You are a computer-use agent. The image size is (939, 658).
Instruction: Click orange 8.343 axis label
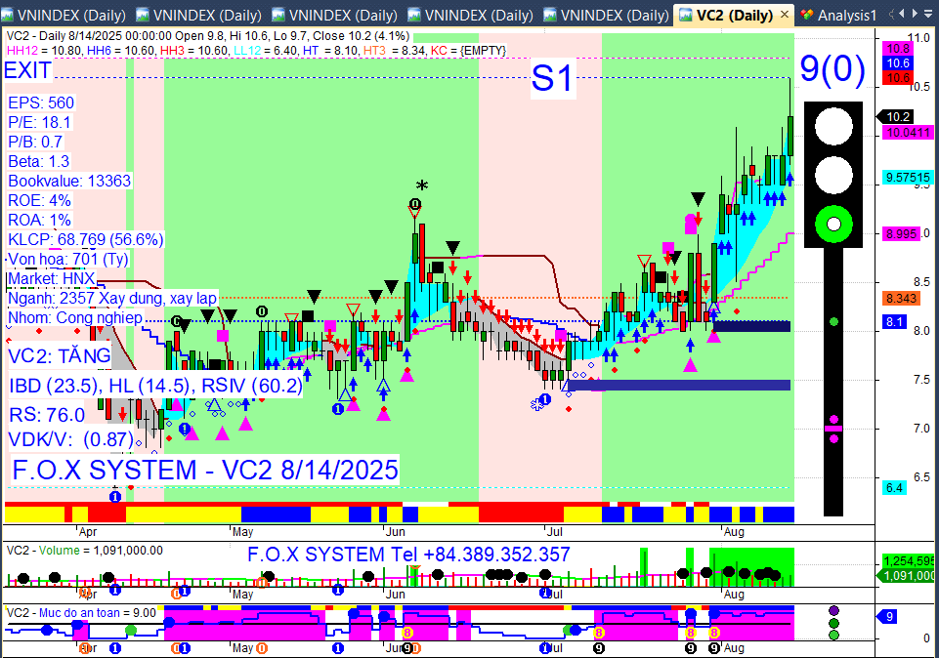point(901,299)
